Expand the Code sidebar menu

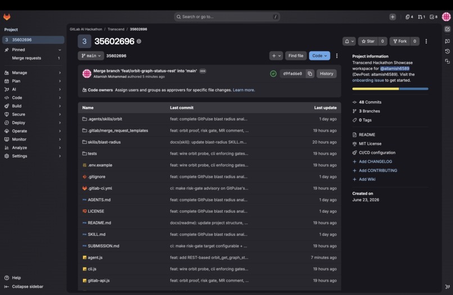(x=33, y=97)
